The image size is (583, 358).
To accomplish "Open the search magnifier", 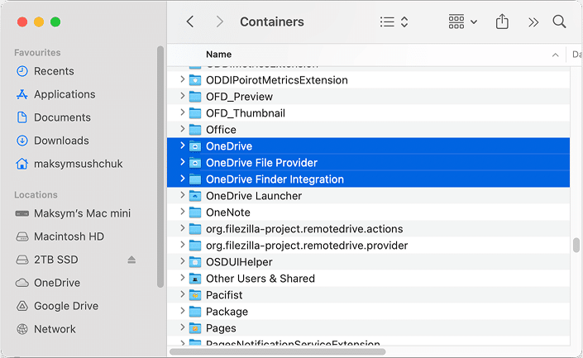I will click(x=559, y=21).
